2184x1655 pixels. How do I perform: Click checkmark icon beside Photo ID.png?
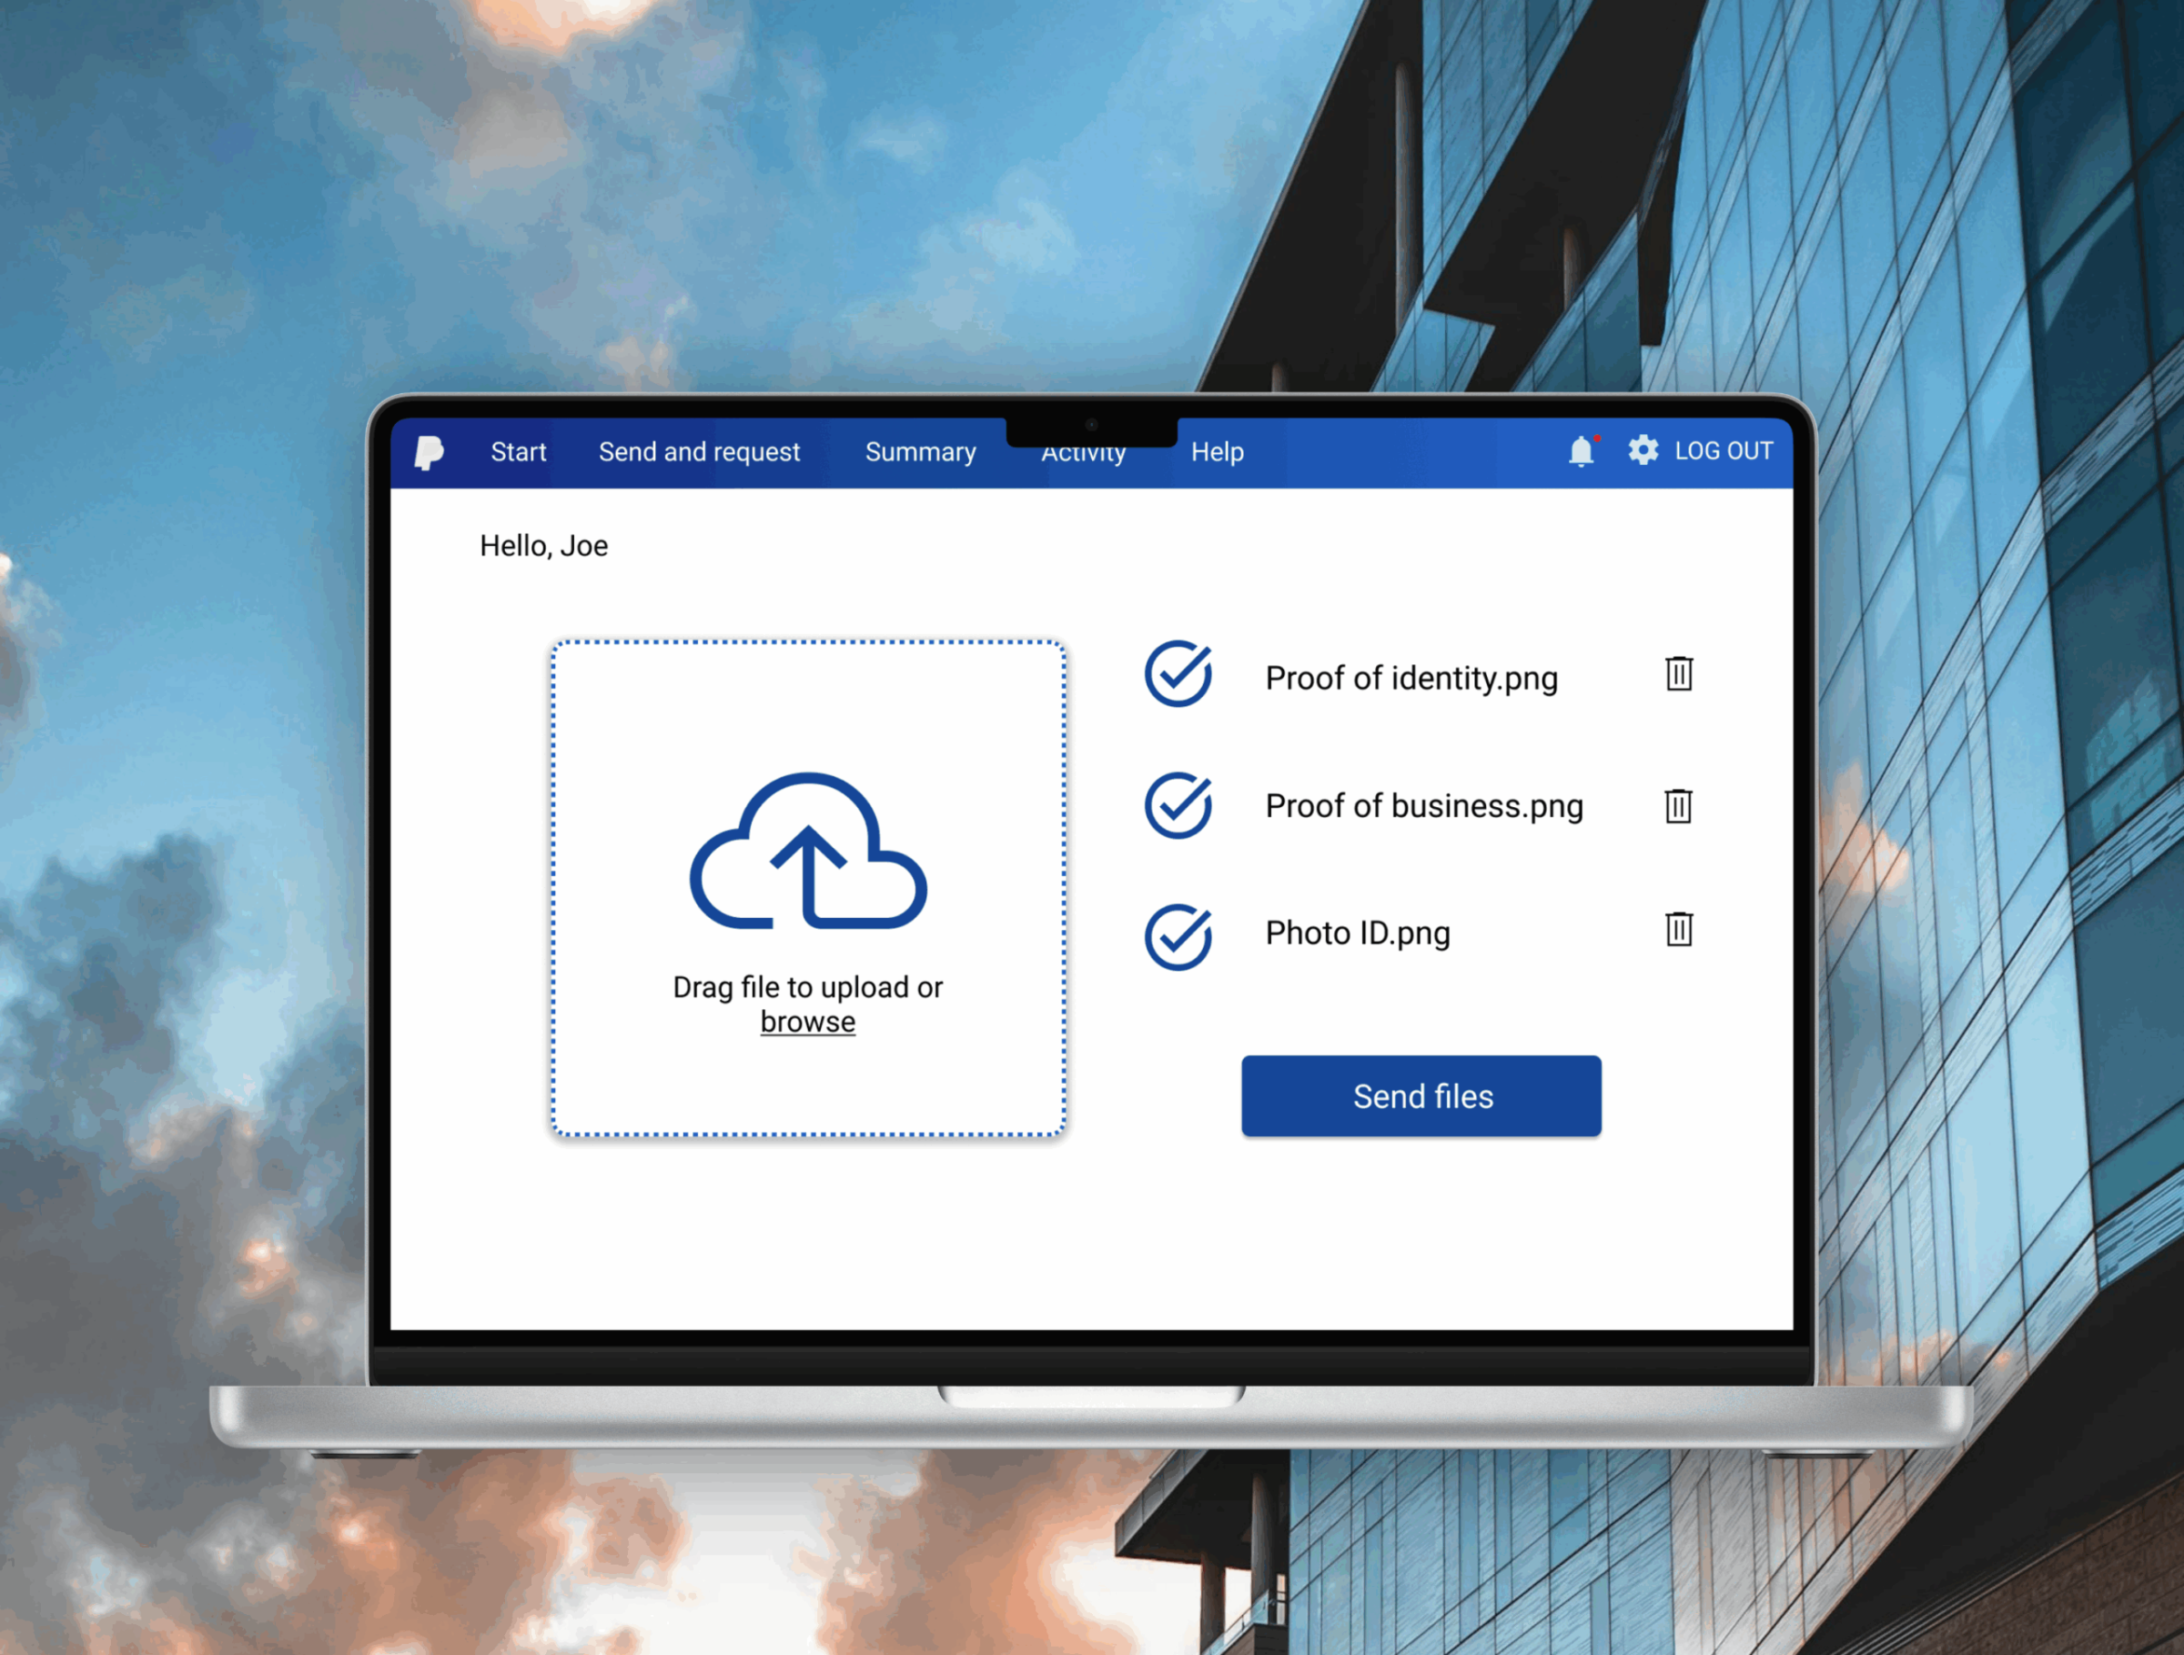(x=1178, y=936)
